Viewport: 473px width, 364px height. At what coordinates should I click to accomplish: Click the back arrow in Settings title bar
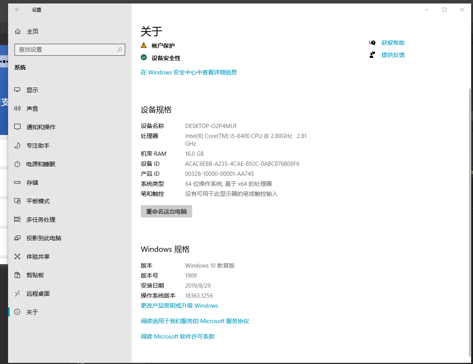(x=17, y=10)
